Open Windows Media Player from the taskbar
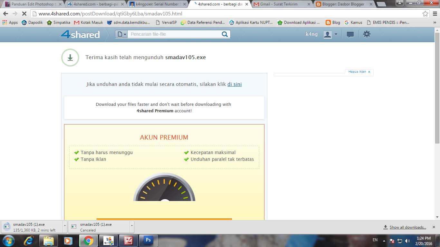Viewport: 440px width, 247px height. click(68, 241)
